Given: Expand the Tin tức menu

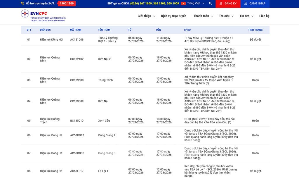Looking at the screenshot, I should (246, 16).
